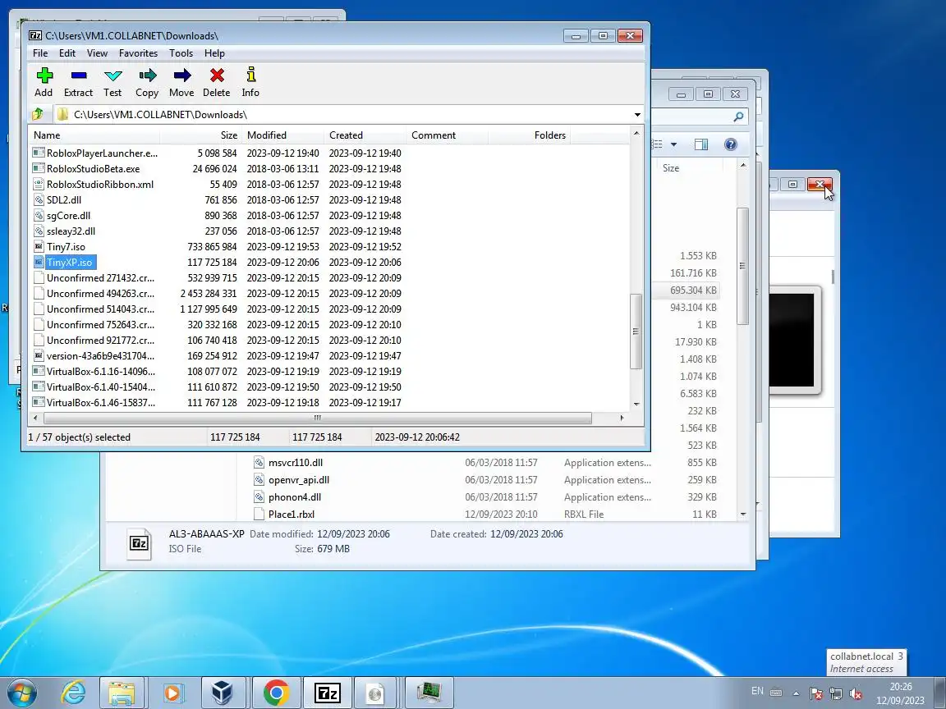The width and height of the screenshot is (946, 709).
Task: Go up one folder level in 7-Zip
Action: click(38, 114)
